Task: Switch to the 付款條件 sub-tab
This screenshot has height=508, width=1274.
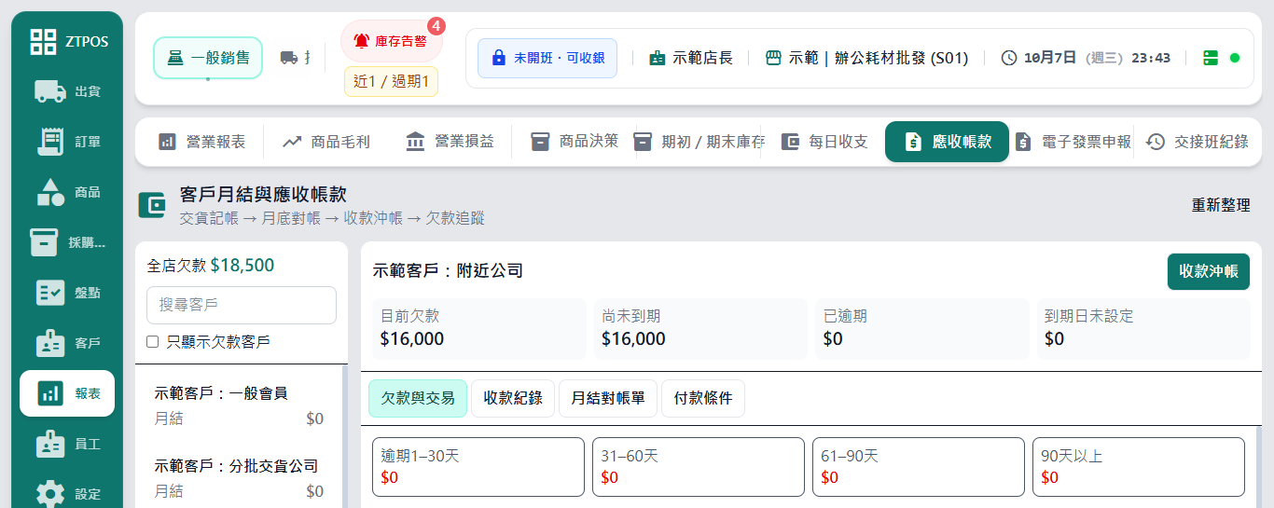Action: coord(703,398)
